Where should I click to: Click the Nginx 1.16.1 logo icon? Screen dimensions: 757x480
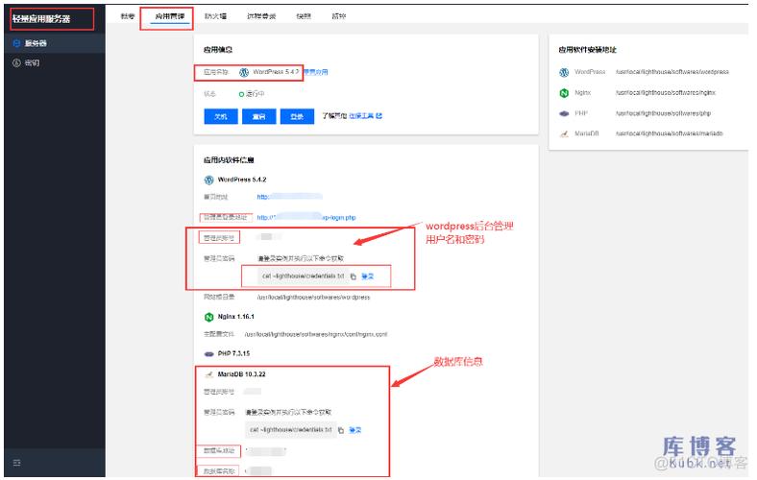click(x=208, y=317)
